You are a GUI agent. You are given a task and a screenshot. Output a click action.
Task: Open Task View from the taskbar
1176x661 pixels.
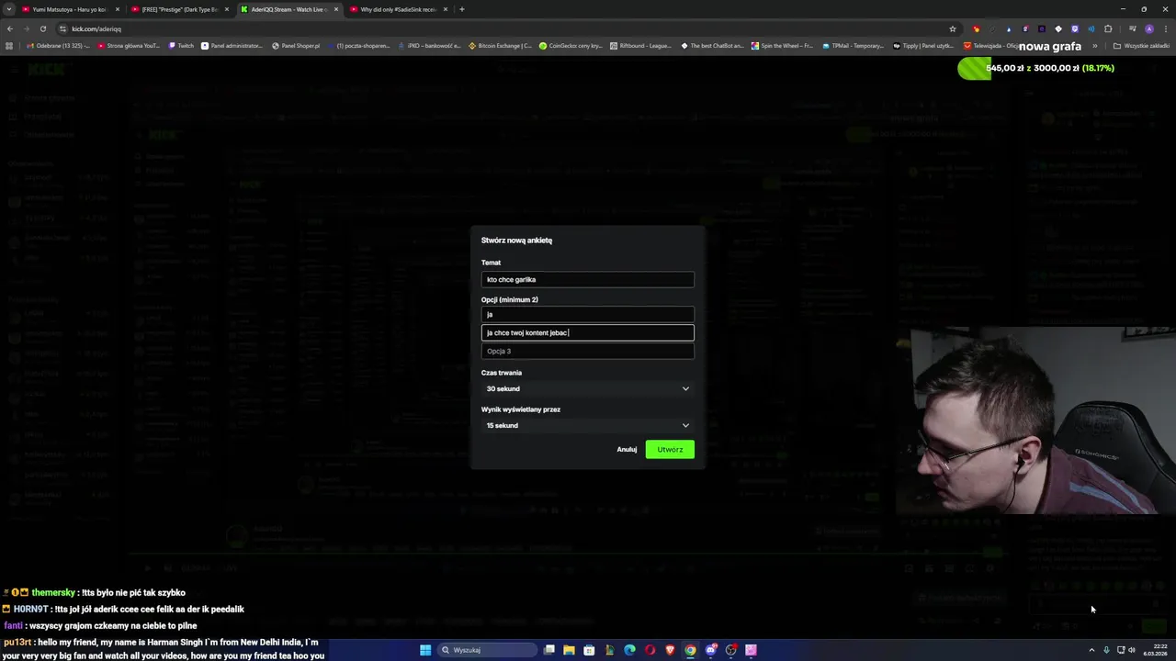[549, 650]
